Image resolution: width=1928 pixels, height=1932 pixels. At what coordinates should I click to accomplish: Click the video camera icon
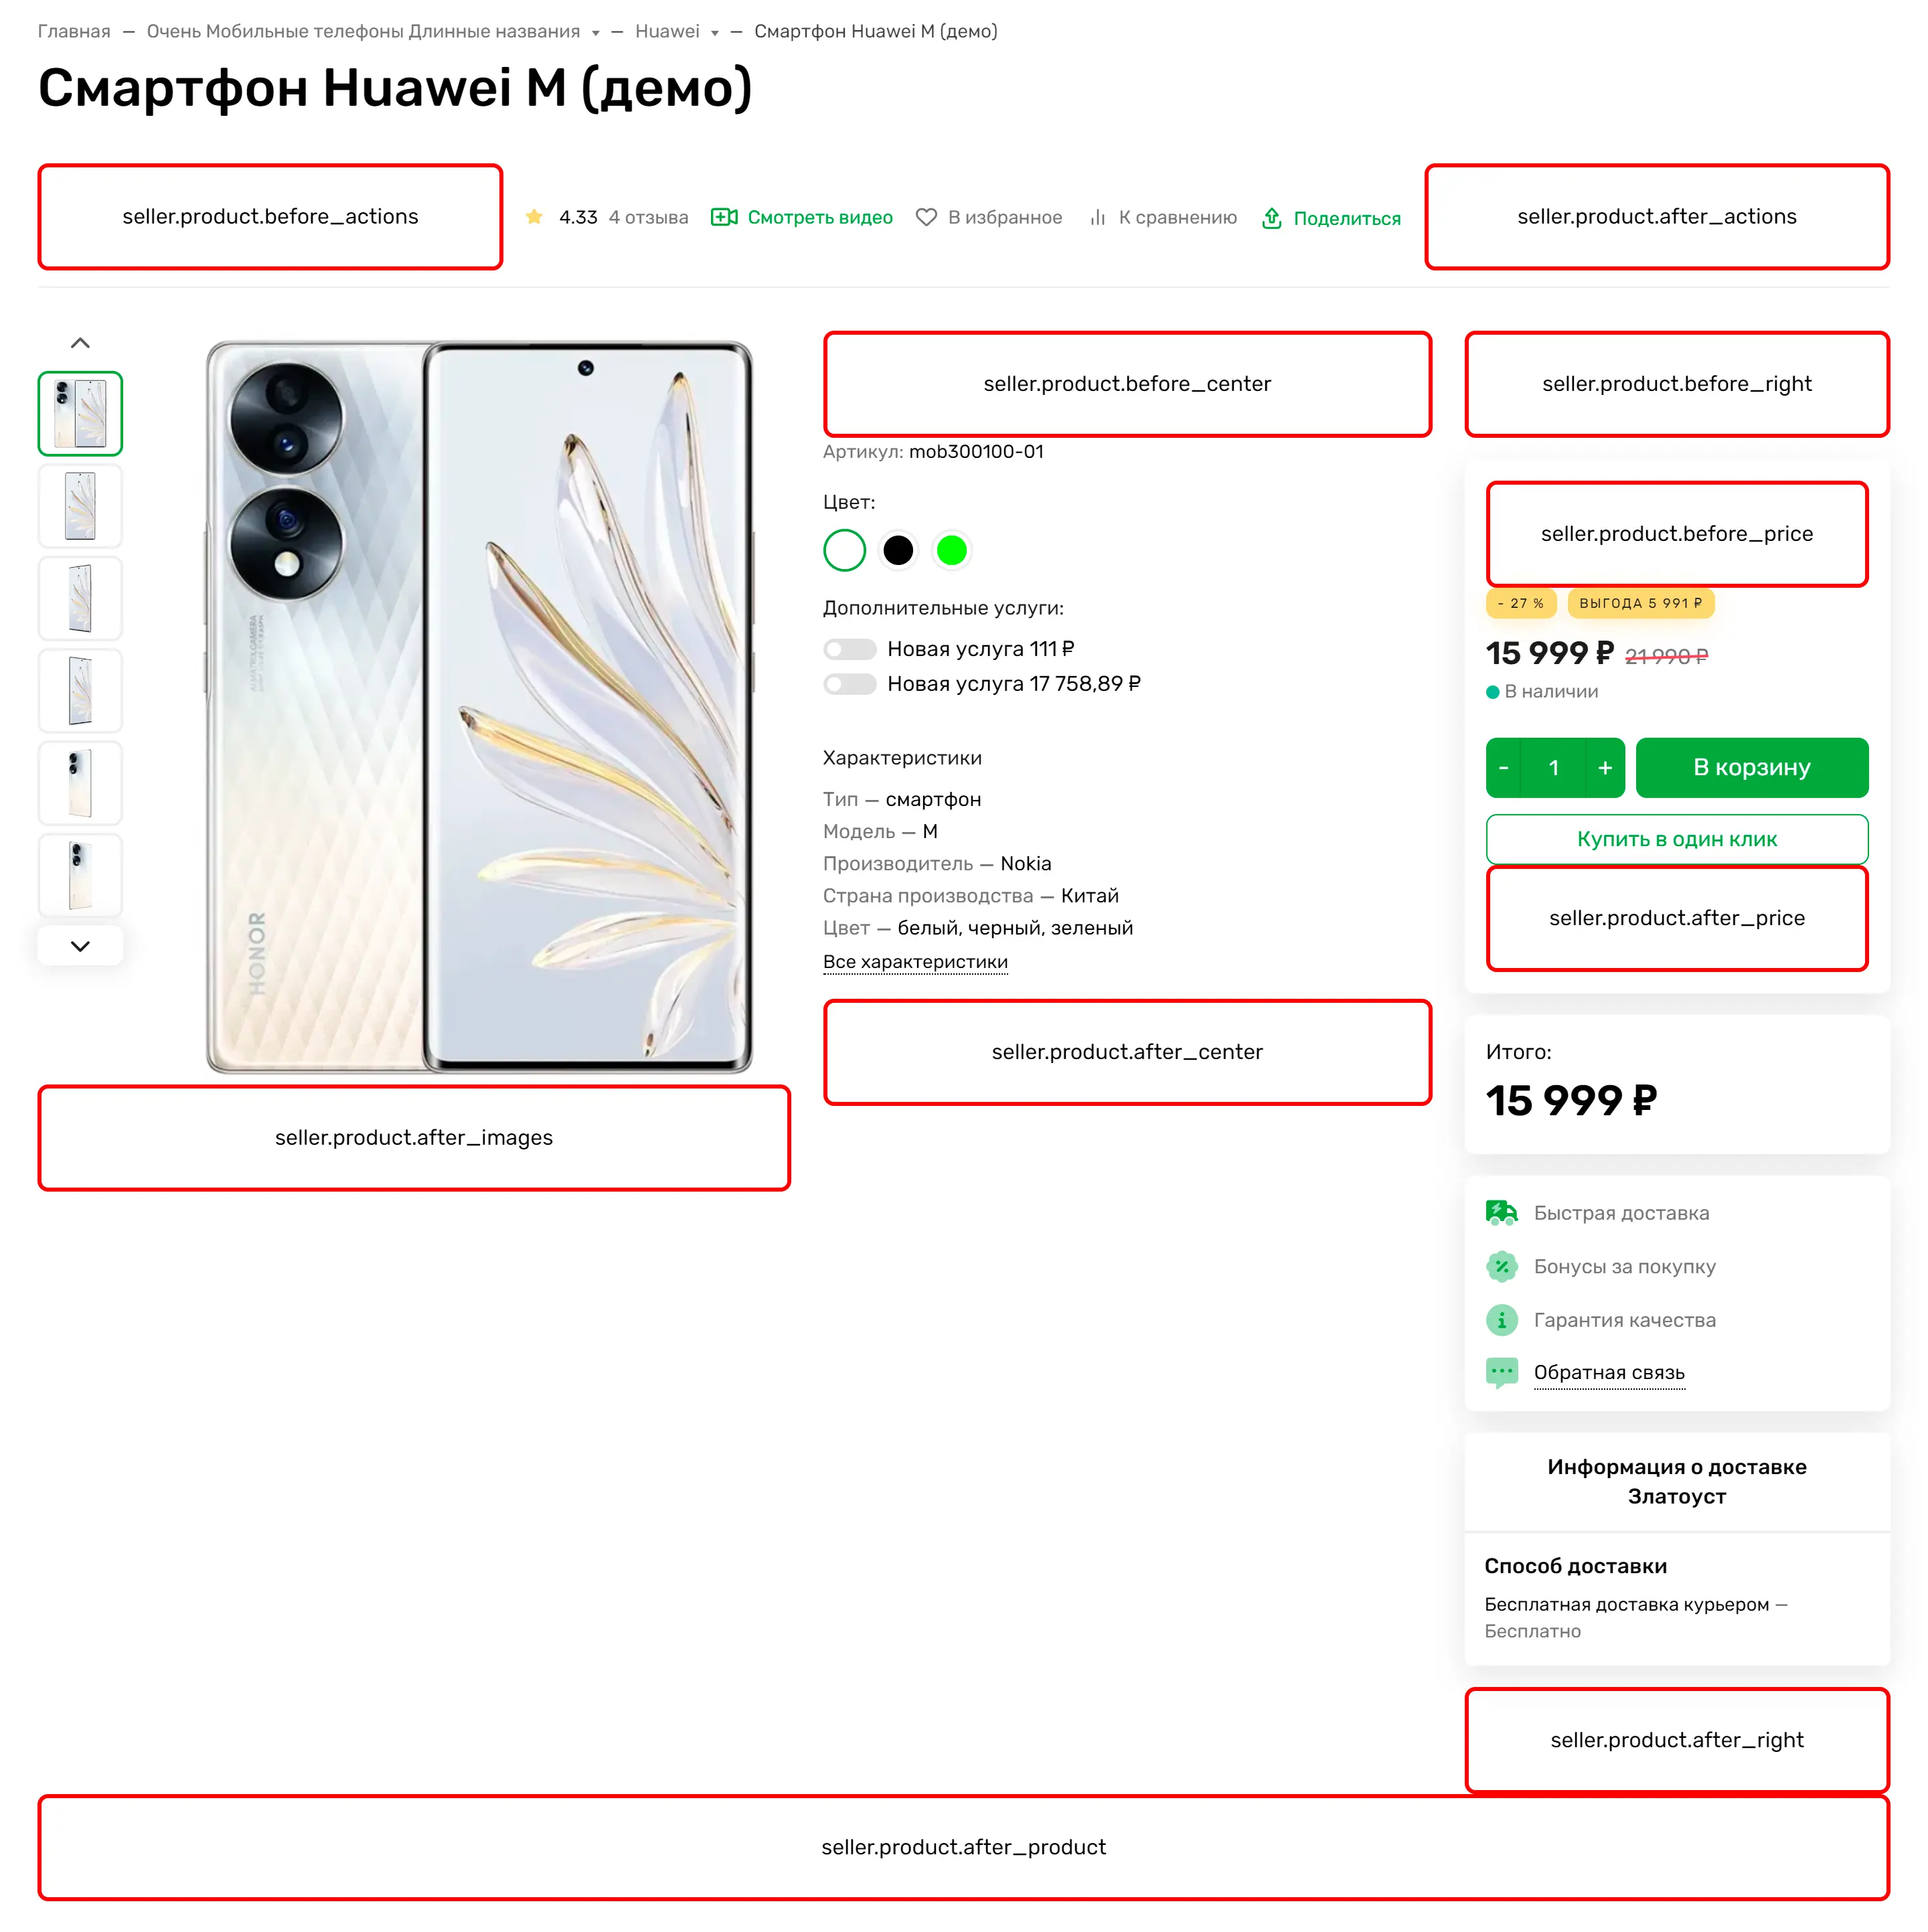[x=723, y=217]
